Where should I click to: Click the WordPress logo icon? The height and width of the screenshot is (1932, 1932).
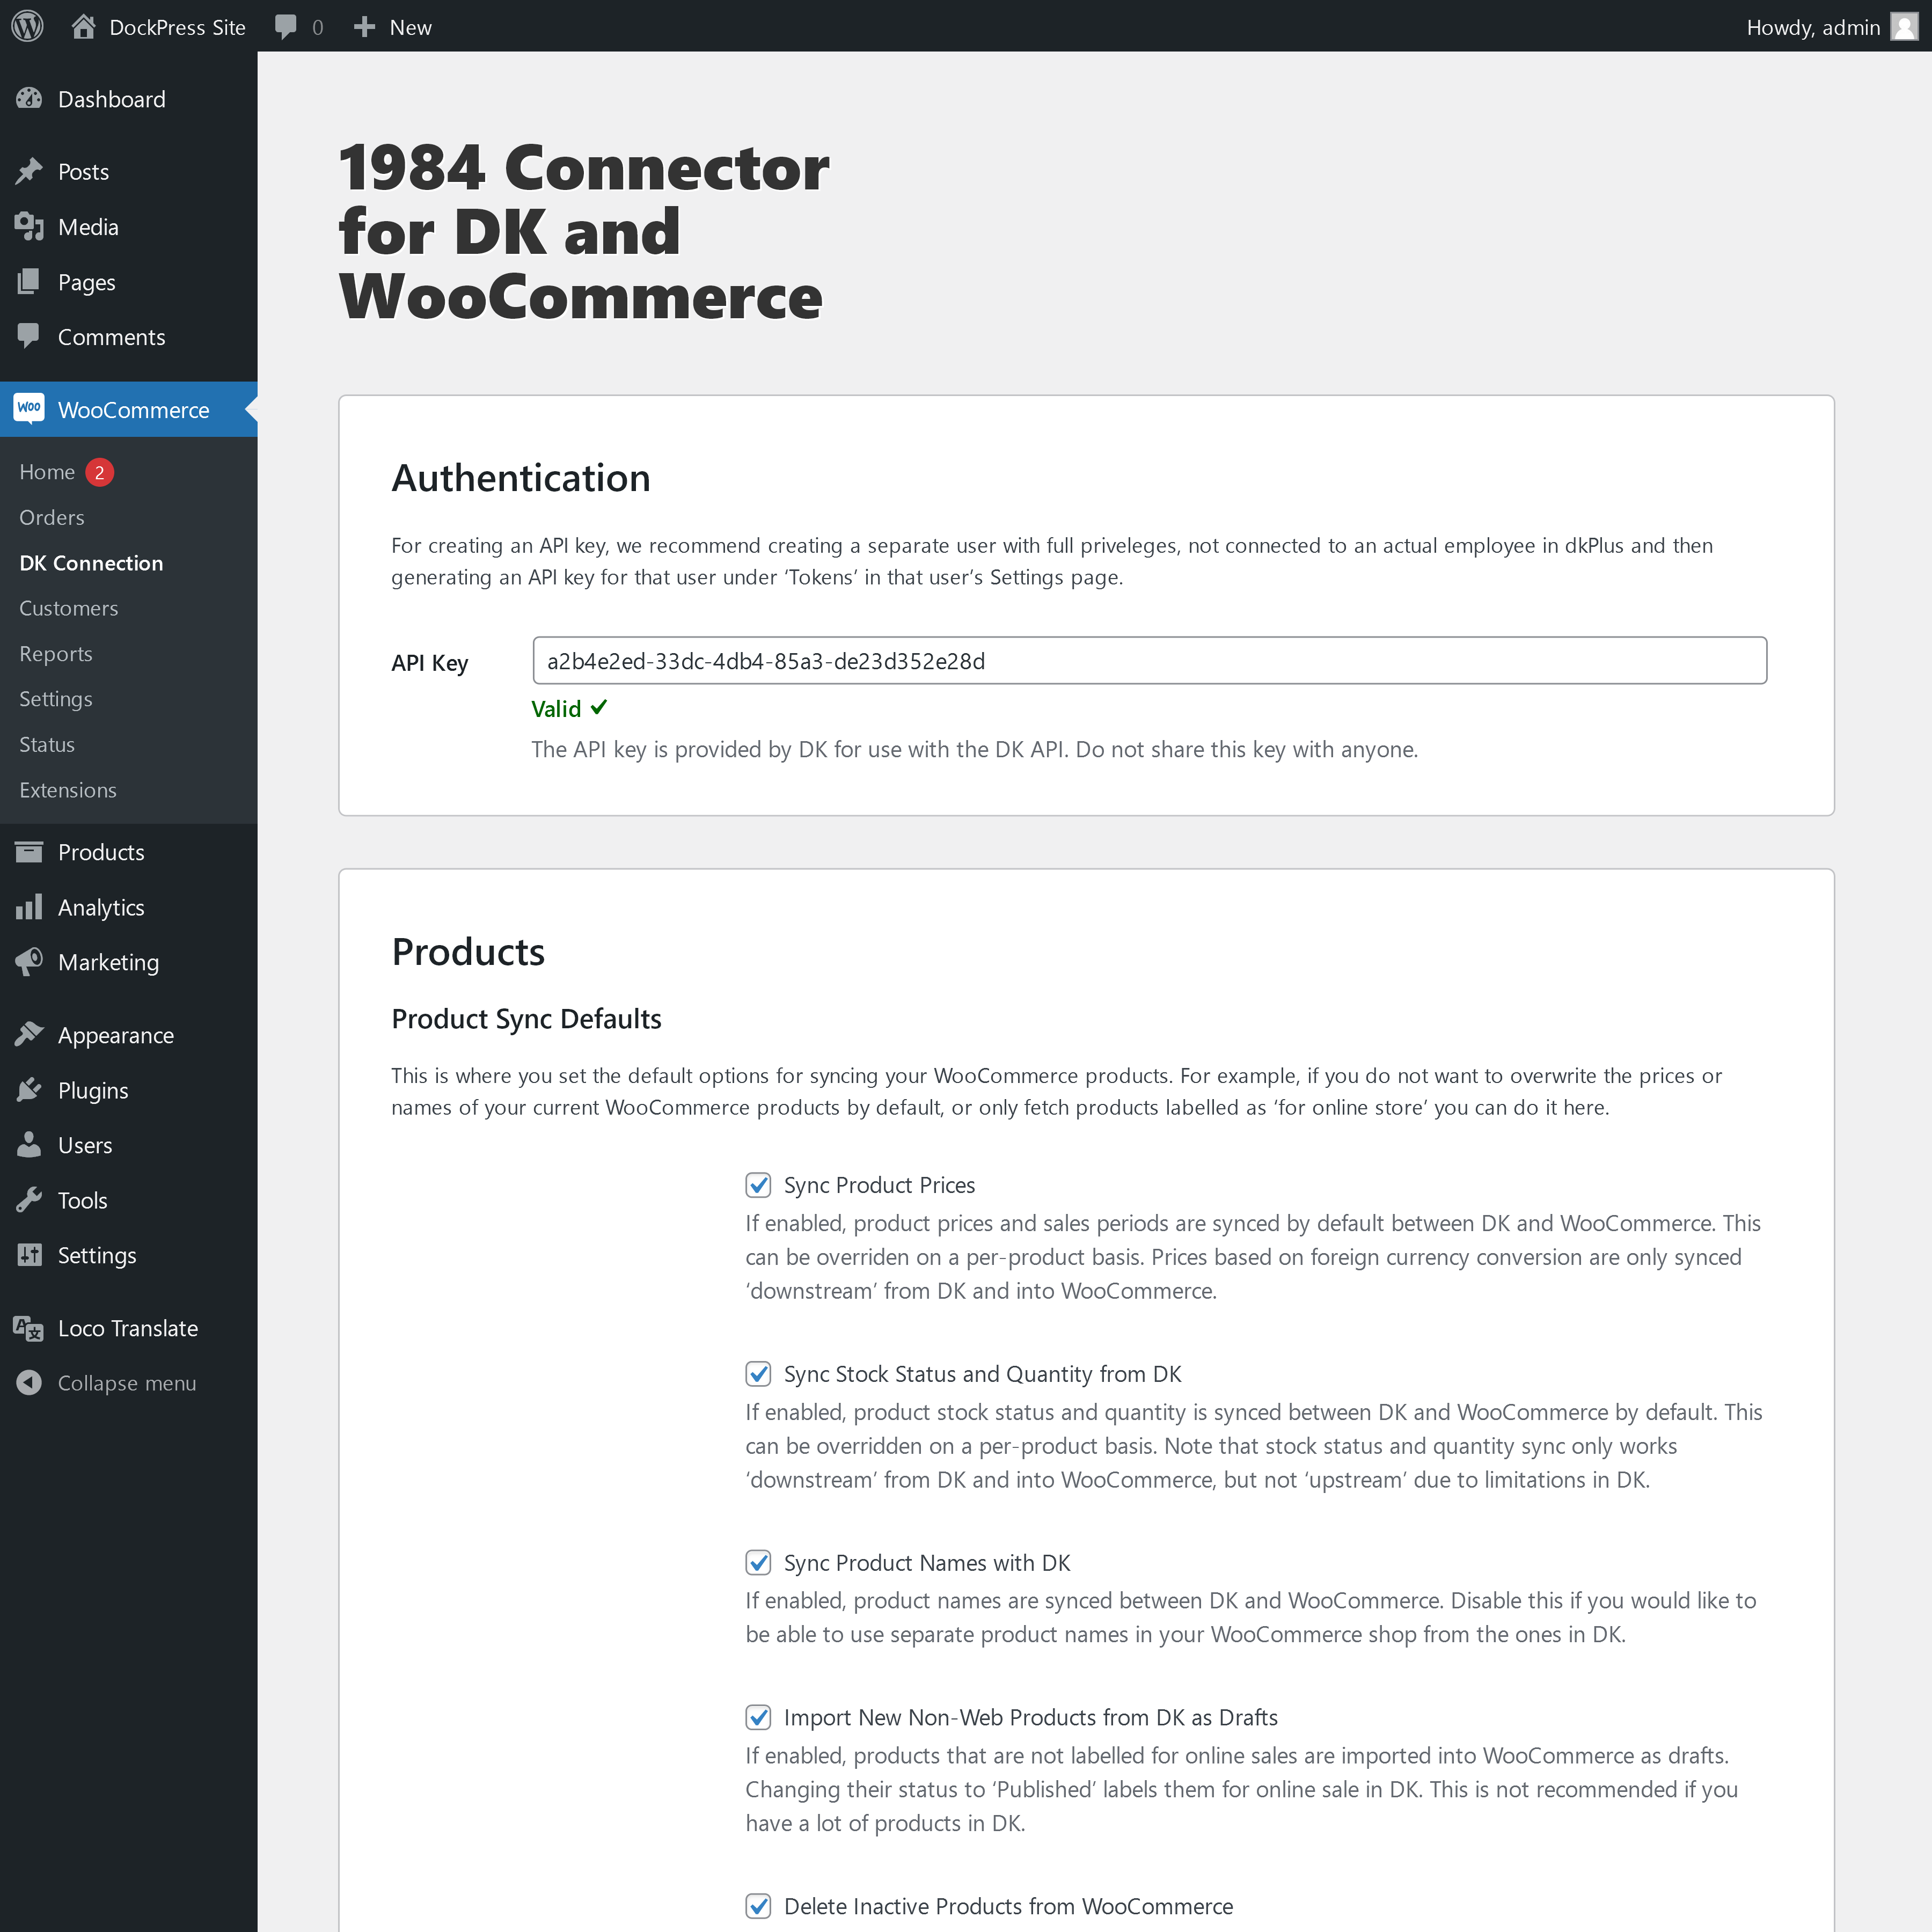point(27,27)
